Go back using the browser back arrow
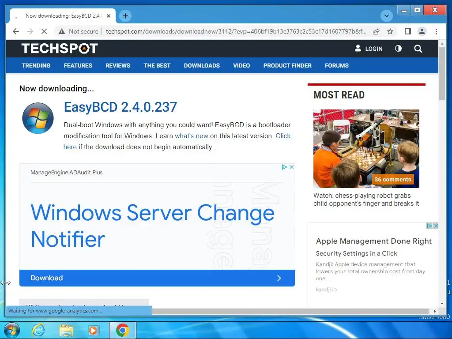The width and height of the screenshot is (452, 339). coord(16,31)
